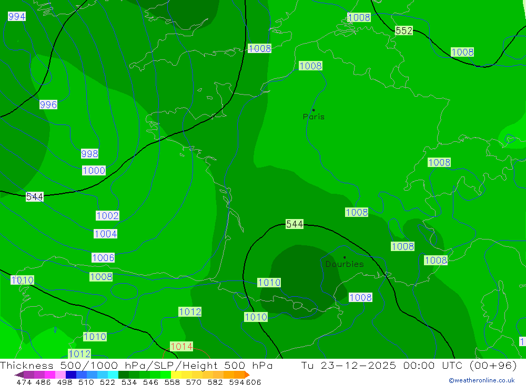Screen dimensions: 526x385
Task: Click the 994 isobar label
Action: [17, 16]
